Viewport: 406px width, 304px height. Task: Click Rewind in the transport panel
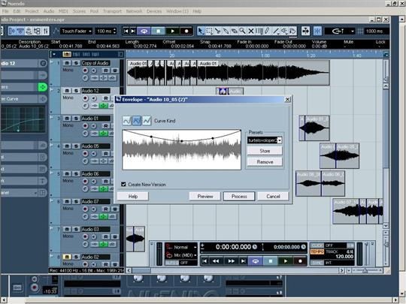pos(216,261)
